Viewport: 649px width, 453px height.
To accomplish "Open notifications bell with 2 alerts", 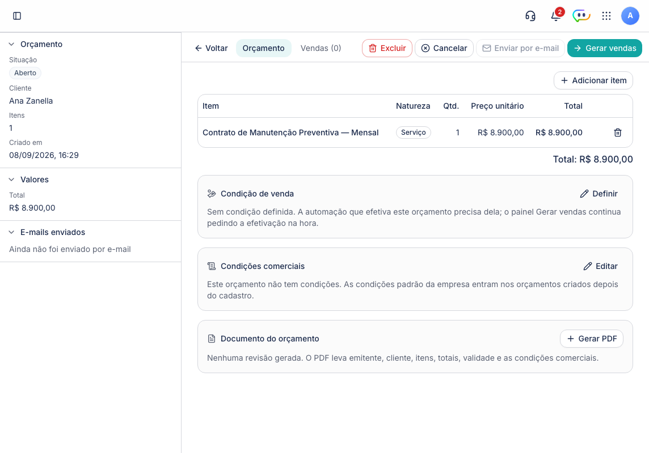I will click(x=556, y=16).
